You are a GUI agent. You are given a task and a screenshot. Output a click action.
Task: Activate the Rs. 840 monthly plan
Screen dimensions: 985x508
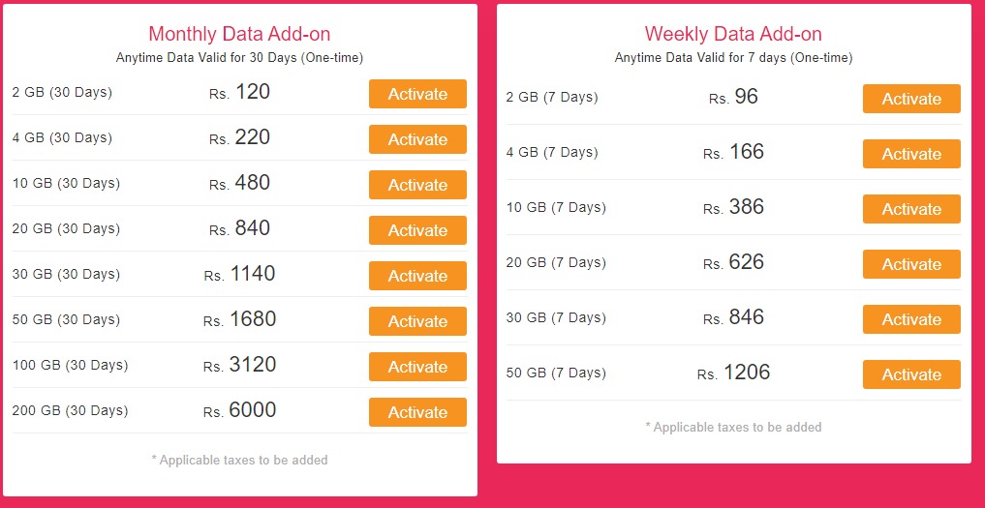[417, 230]
